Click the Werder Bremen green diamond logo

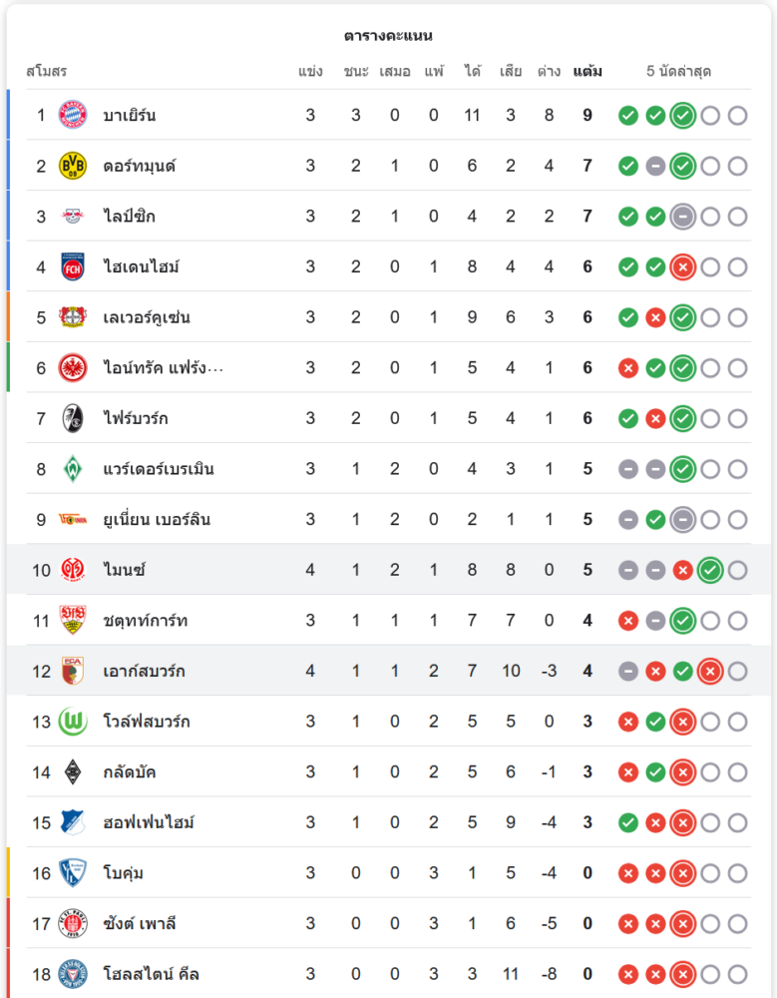point(73,469)
